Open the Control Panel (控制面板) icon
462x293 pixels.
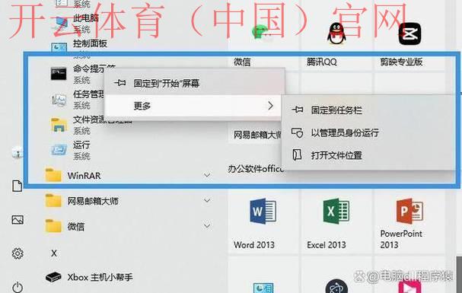point(59,47)
